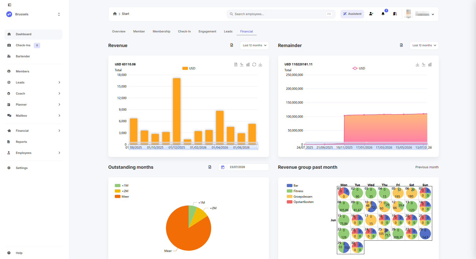
Task: Click the Planner calendar icon
Action: 9,105
